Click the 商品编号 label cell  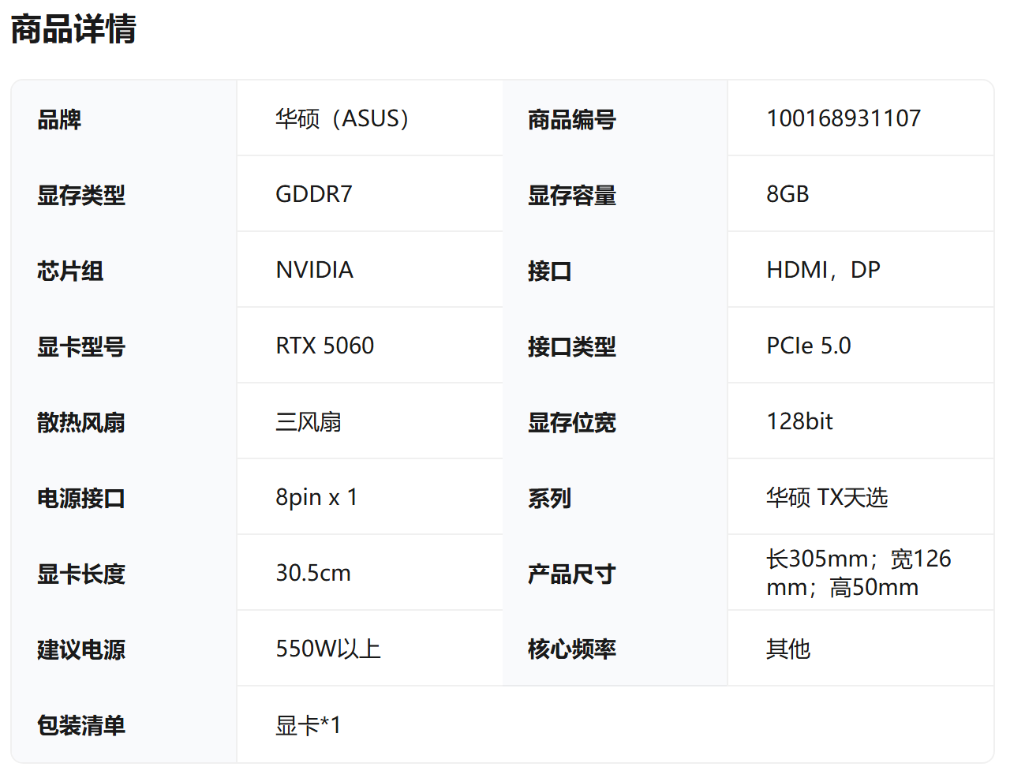(x=571, y=120)
